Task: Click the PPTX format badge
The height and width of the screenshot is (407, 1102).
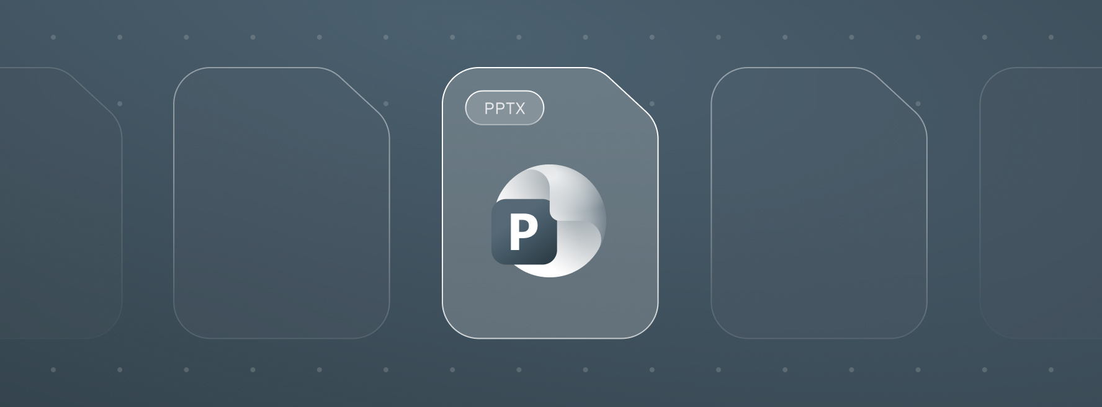Action: click(504, 108)
